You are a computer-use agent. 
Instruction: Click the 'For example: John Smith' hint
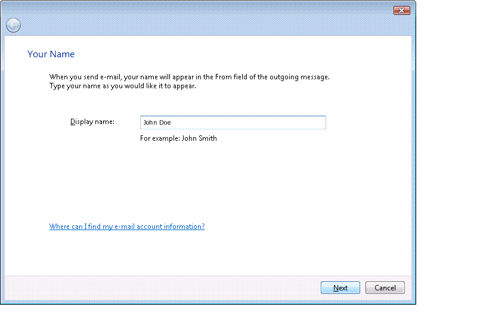point(178,138)
